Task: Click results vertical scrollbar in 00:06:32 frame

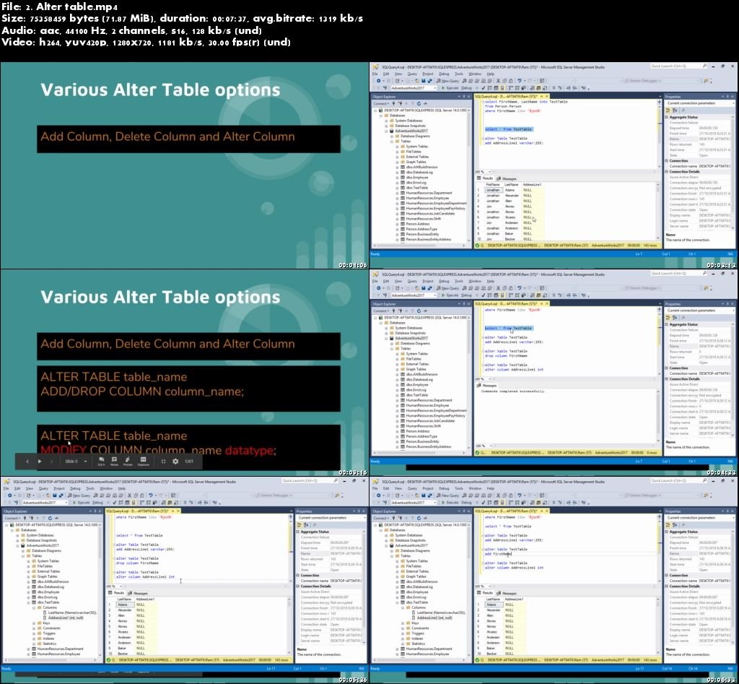Action: (x=660, y=626)
